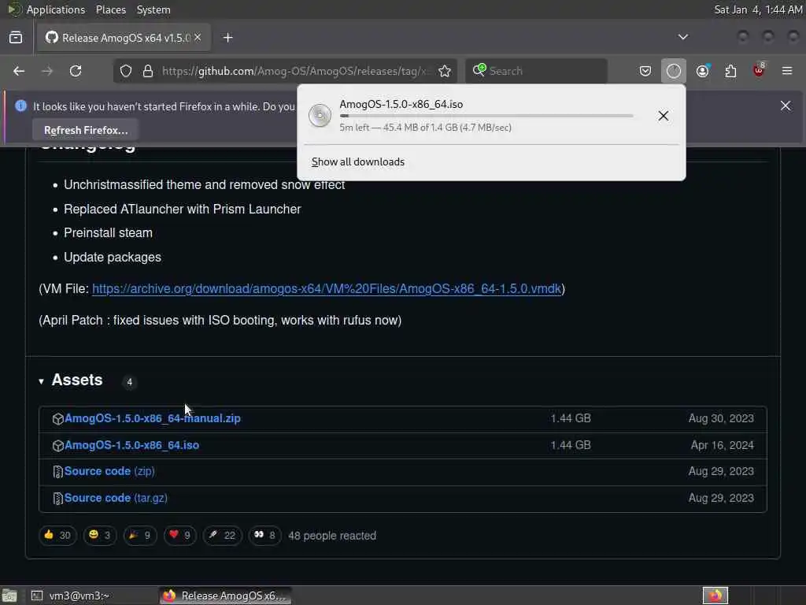Dismiss the Firefox refresh notification bar
The width and height of the screenshot is (806, 605).
click(786, 106)
